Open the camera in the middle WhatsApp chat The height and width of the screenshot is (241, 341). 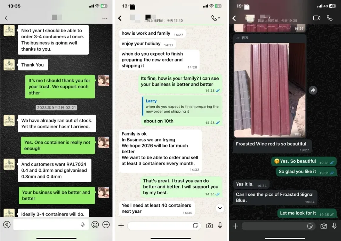[x=209, y=226]
